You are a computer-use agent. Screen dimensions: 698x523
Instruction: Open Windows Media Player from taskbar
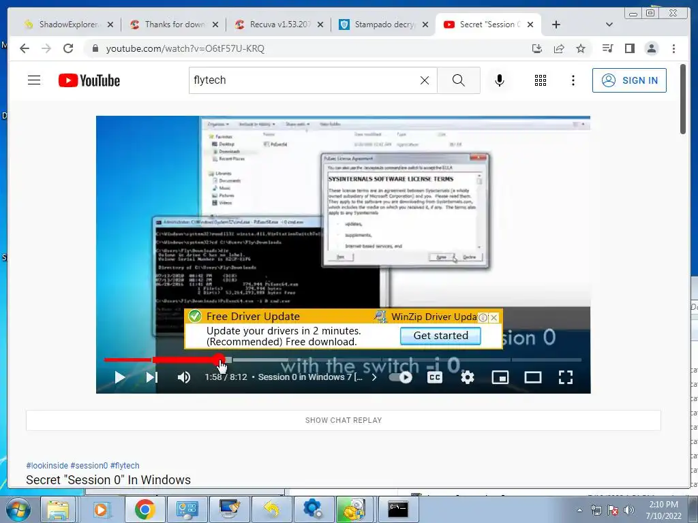click(x=101, y=509)
